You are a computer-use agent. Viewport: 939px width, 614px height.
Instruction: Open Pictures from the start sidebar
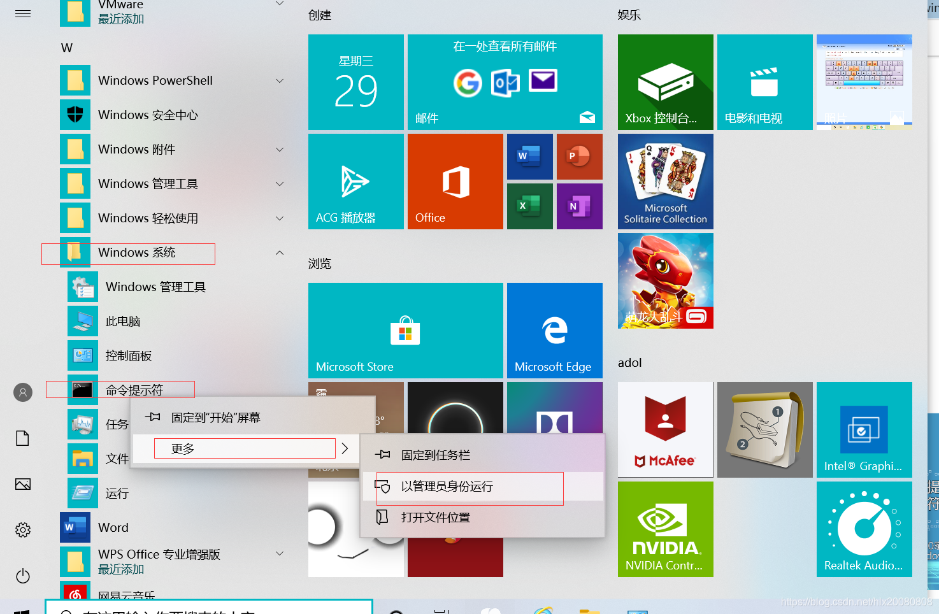(23, 484)
